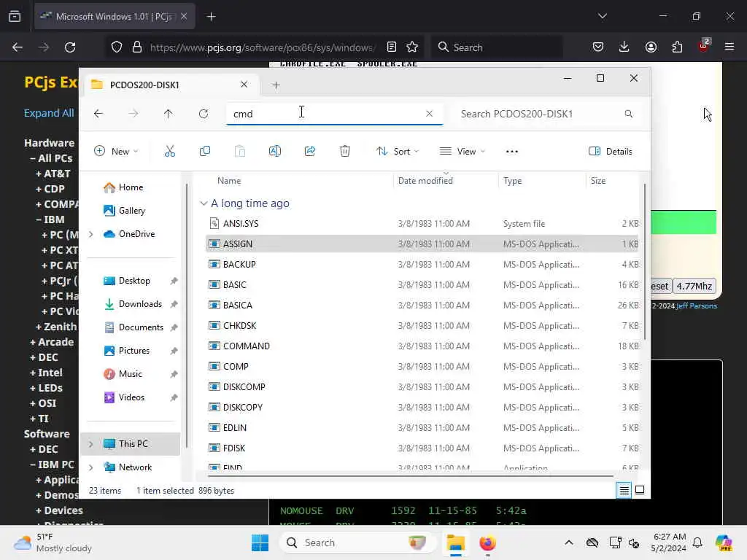Open Firefox list all tabs dropdown
The height and width of the screenshot is (560, 747).
tap(602, 16)
